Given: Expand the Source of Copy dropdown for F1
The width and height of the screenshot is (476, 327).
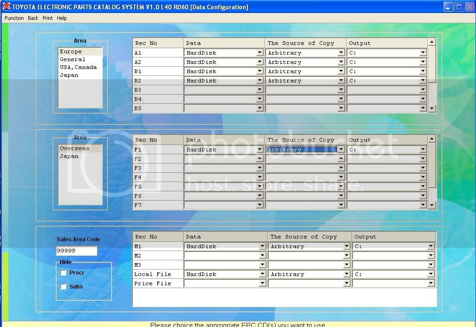Looking at the screenshot, I should click(x=341, y=150).
